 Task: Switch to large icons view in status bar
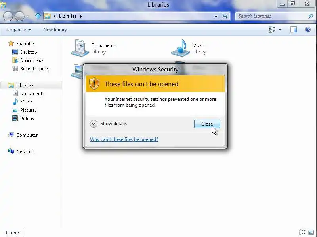click(x=311, y=232)
